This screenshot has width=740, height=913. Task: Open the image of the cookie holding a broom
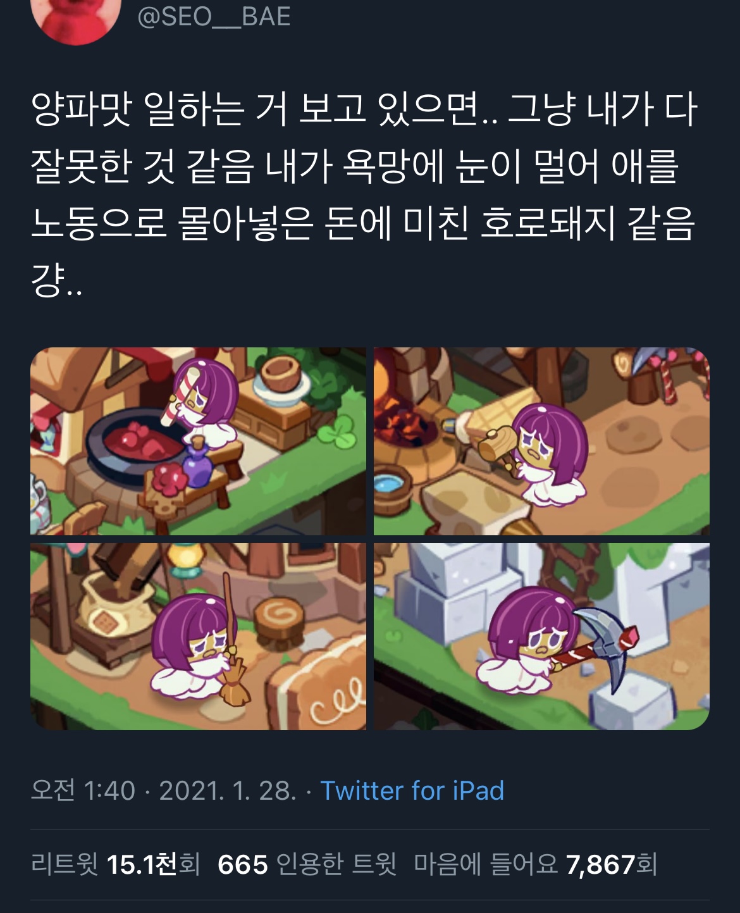coord(198,636)
